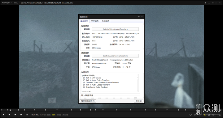Select the Built-in MKV Source filter entry

[x=92, y=78]
